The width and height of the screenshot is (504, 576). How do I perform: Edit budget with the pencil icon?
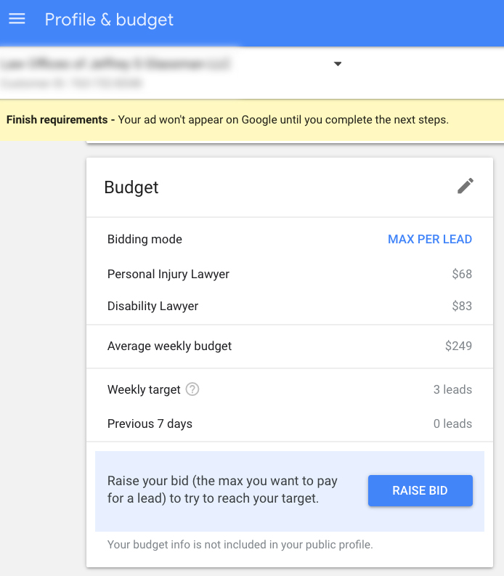pyautogui.click(x=466, y=186)
